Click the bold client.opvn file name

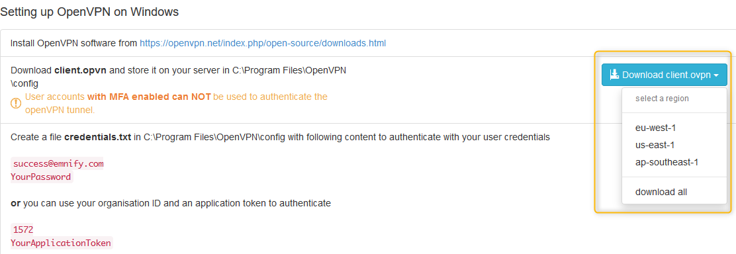[80, 70]
